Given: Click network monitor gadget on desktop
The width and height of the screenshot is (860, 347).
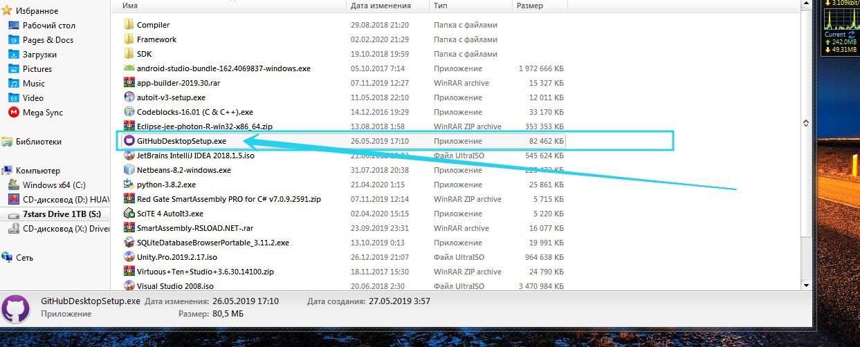Looking at the screenshot, I should [x=840, y=28].
